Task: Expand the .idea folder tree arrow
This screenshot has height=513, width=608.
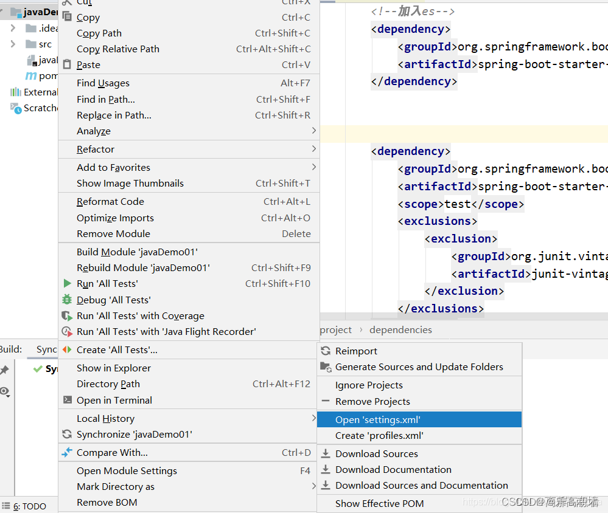Action: coord(13,28)
